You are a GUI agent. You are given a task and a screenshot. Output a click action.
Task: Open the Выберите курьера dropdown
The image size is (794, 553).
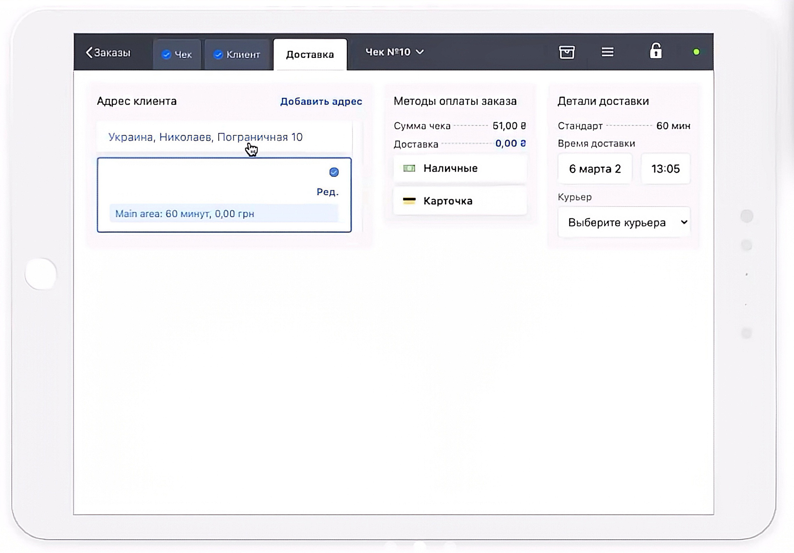coord(624,222)
